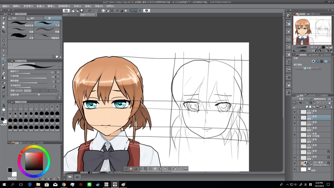The height and width of the screenshot is (188, 334).
Task: Select the Text tool 'A'
Action: tap(3, 105)
